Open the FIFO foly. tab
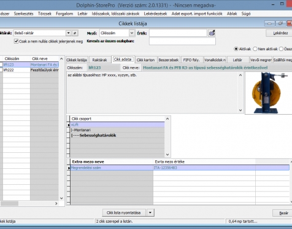 tap(191, 60)
